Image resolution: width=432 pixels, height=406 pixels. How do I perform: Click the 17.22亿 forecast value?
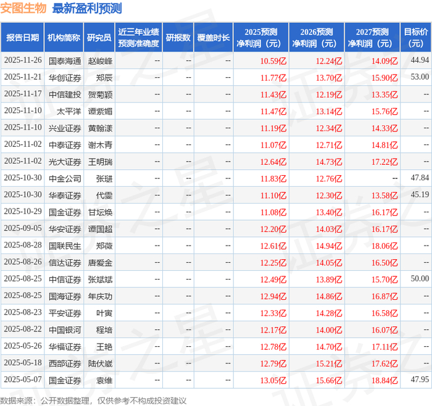pos(384,162)
